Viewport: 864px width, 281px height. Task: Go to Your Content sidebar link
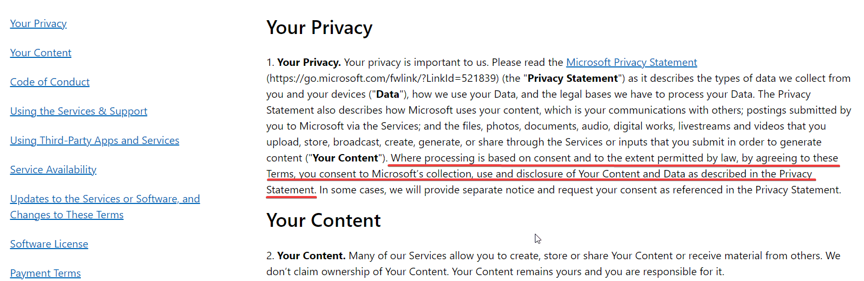coord(40,53)
